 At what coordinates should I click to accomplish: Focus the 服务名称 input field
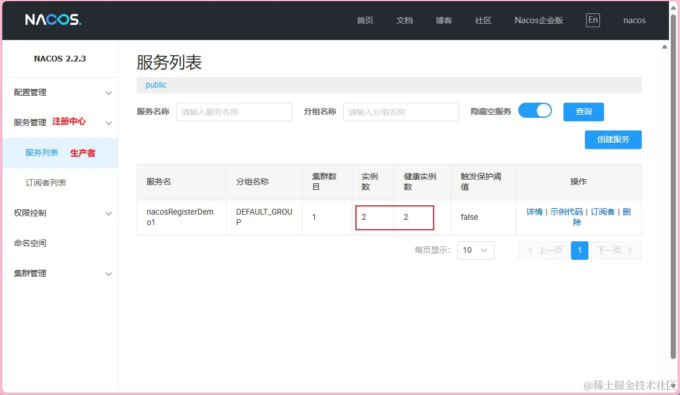(234, 112)
